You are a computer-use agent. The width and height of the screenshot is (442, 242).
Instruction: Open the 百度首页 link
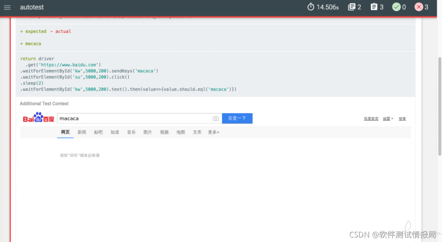click(x=371, y=119)
